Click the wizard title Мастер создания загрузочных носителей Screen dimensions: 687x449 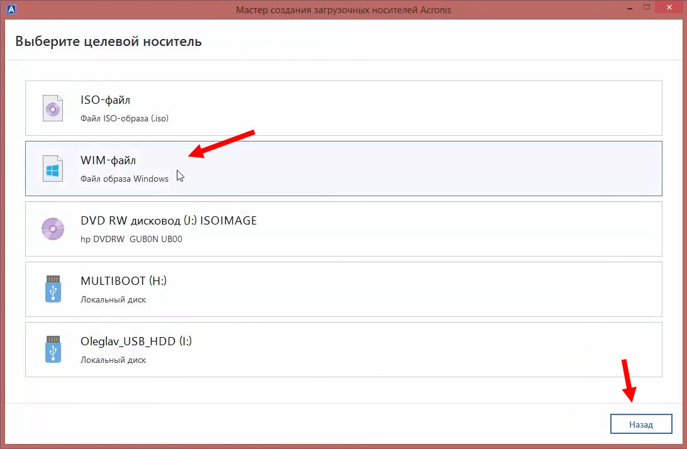[x=343, y=9]
